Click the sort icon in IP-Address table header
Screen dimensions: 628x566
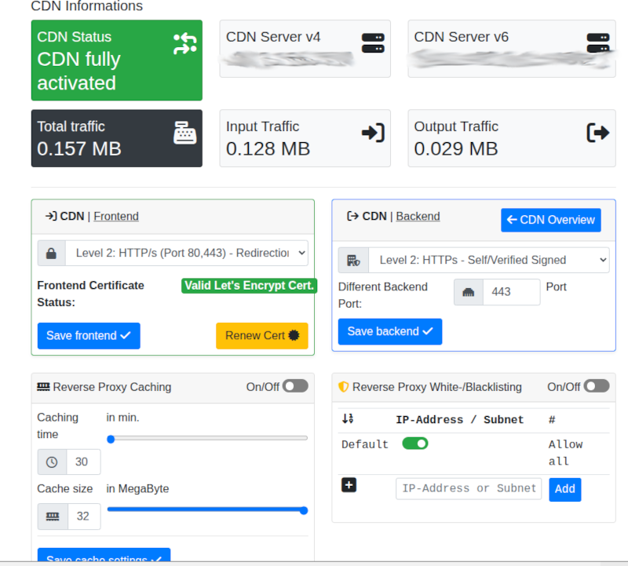[x=348, y=419]
